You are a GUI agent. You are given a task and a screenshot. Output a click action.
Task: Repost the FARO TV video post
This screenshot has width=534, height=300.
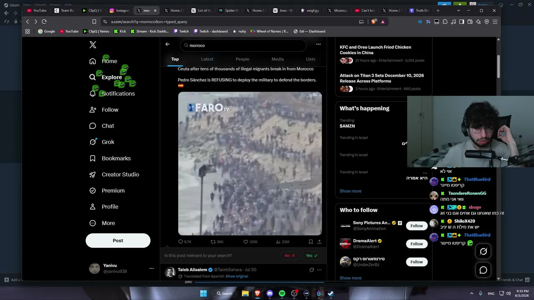(217, 242)
